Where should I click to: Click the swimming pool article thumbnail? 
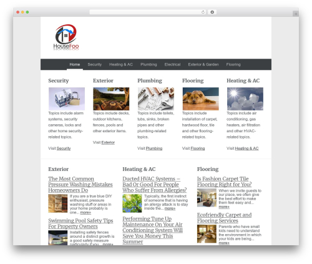tap(58, 238)
